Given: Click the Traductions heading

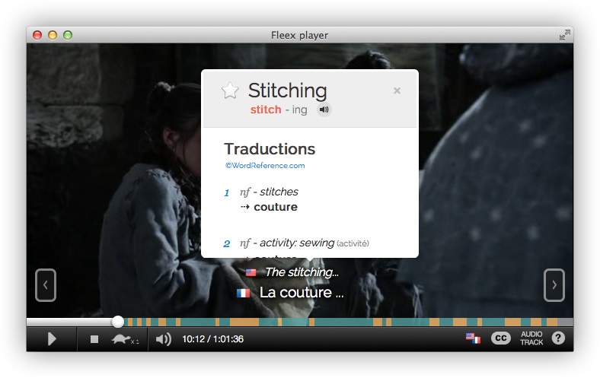Looking at the screenshot, I should click(270, 149).
